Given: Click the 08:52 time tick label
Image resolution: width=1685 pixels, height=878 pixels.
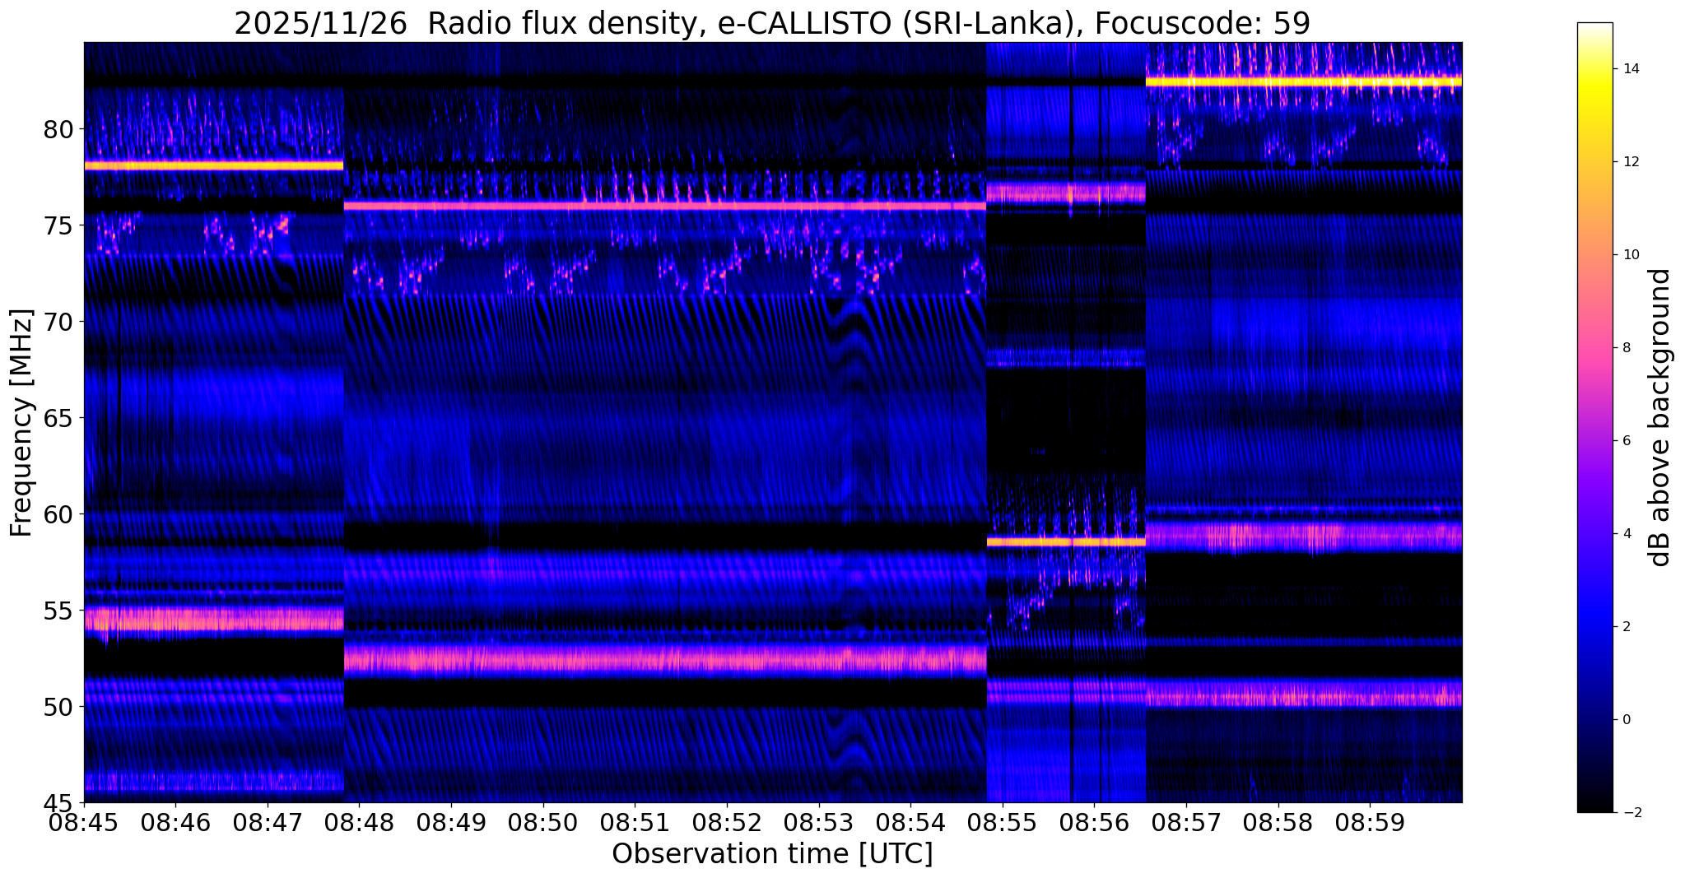Looking at the screenshot, I should pos(727,822).
